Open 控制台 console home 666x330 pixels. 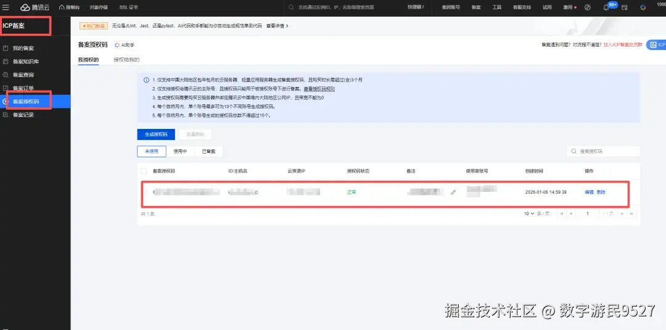69,7
